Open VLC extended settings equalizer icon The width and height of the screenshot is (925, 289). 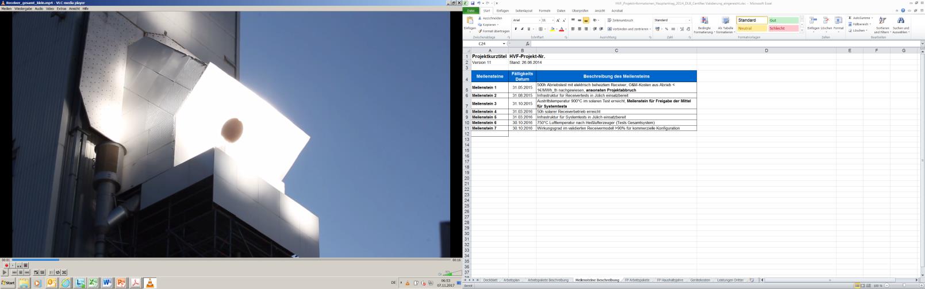43,272
